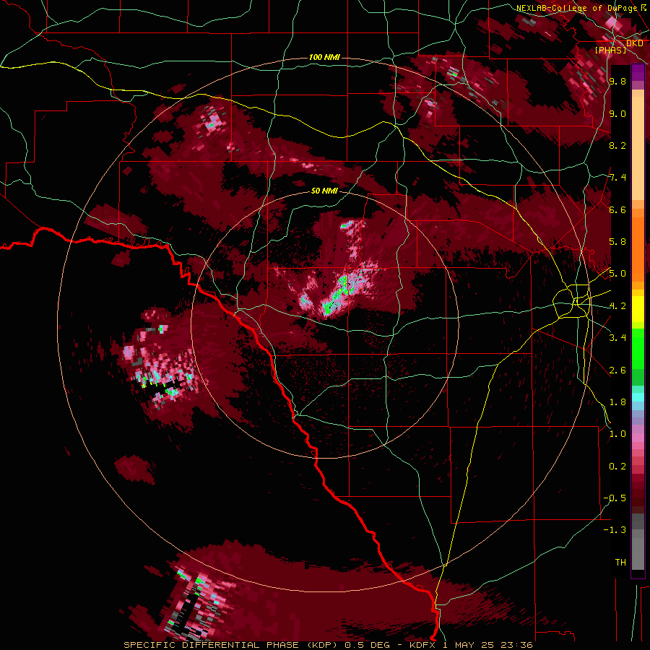Click the "0.5 DEG" elevation angle text
650x650 pixels.
pyautogui.click(x=368, y=645)
